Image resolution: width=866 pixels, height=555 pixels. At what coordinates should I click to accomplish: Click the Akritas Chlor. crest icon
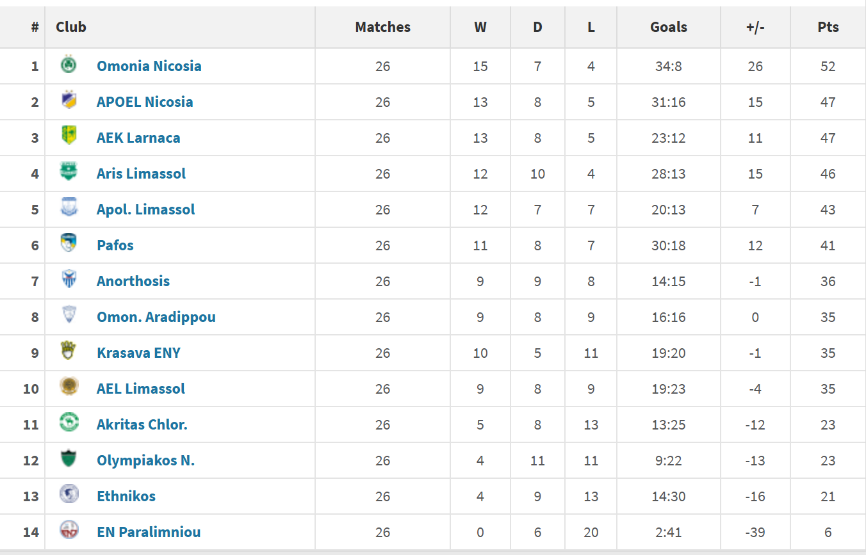pyautogui.click(x=69, y=424)
